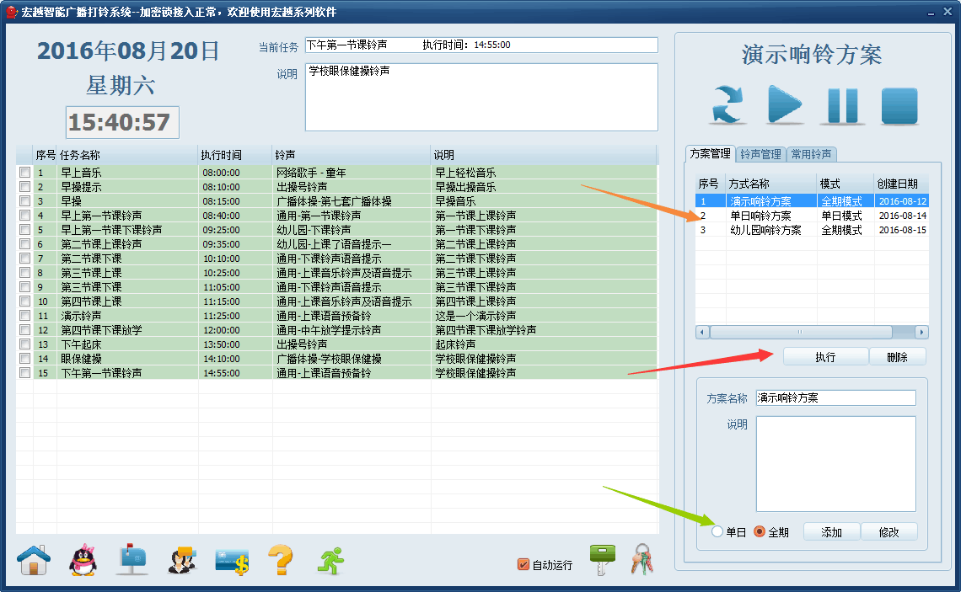The image size is (961, 592).
Task: Click the 执行 button
Action: 824,356
